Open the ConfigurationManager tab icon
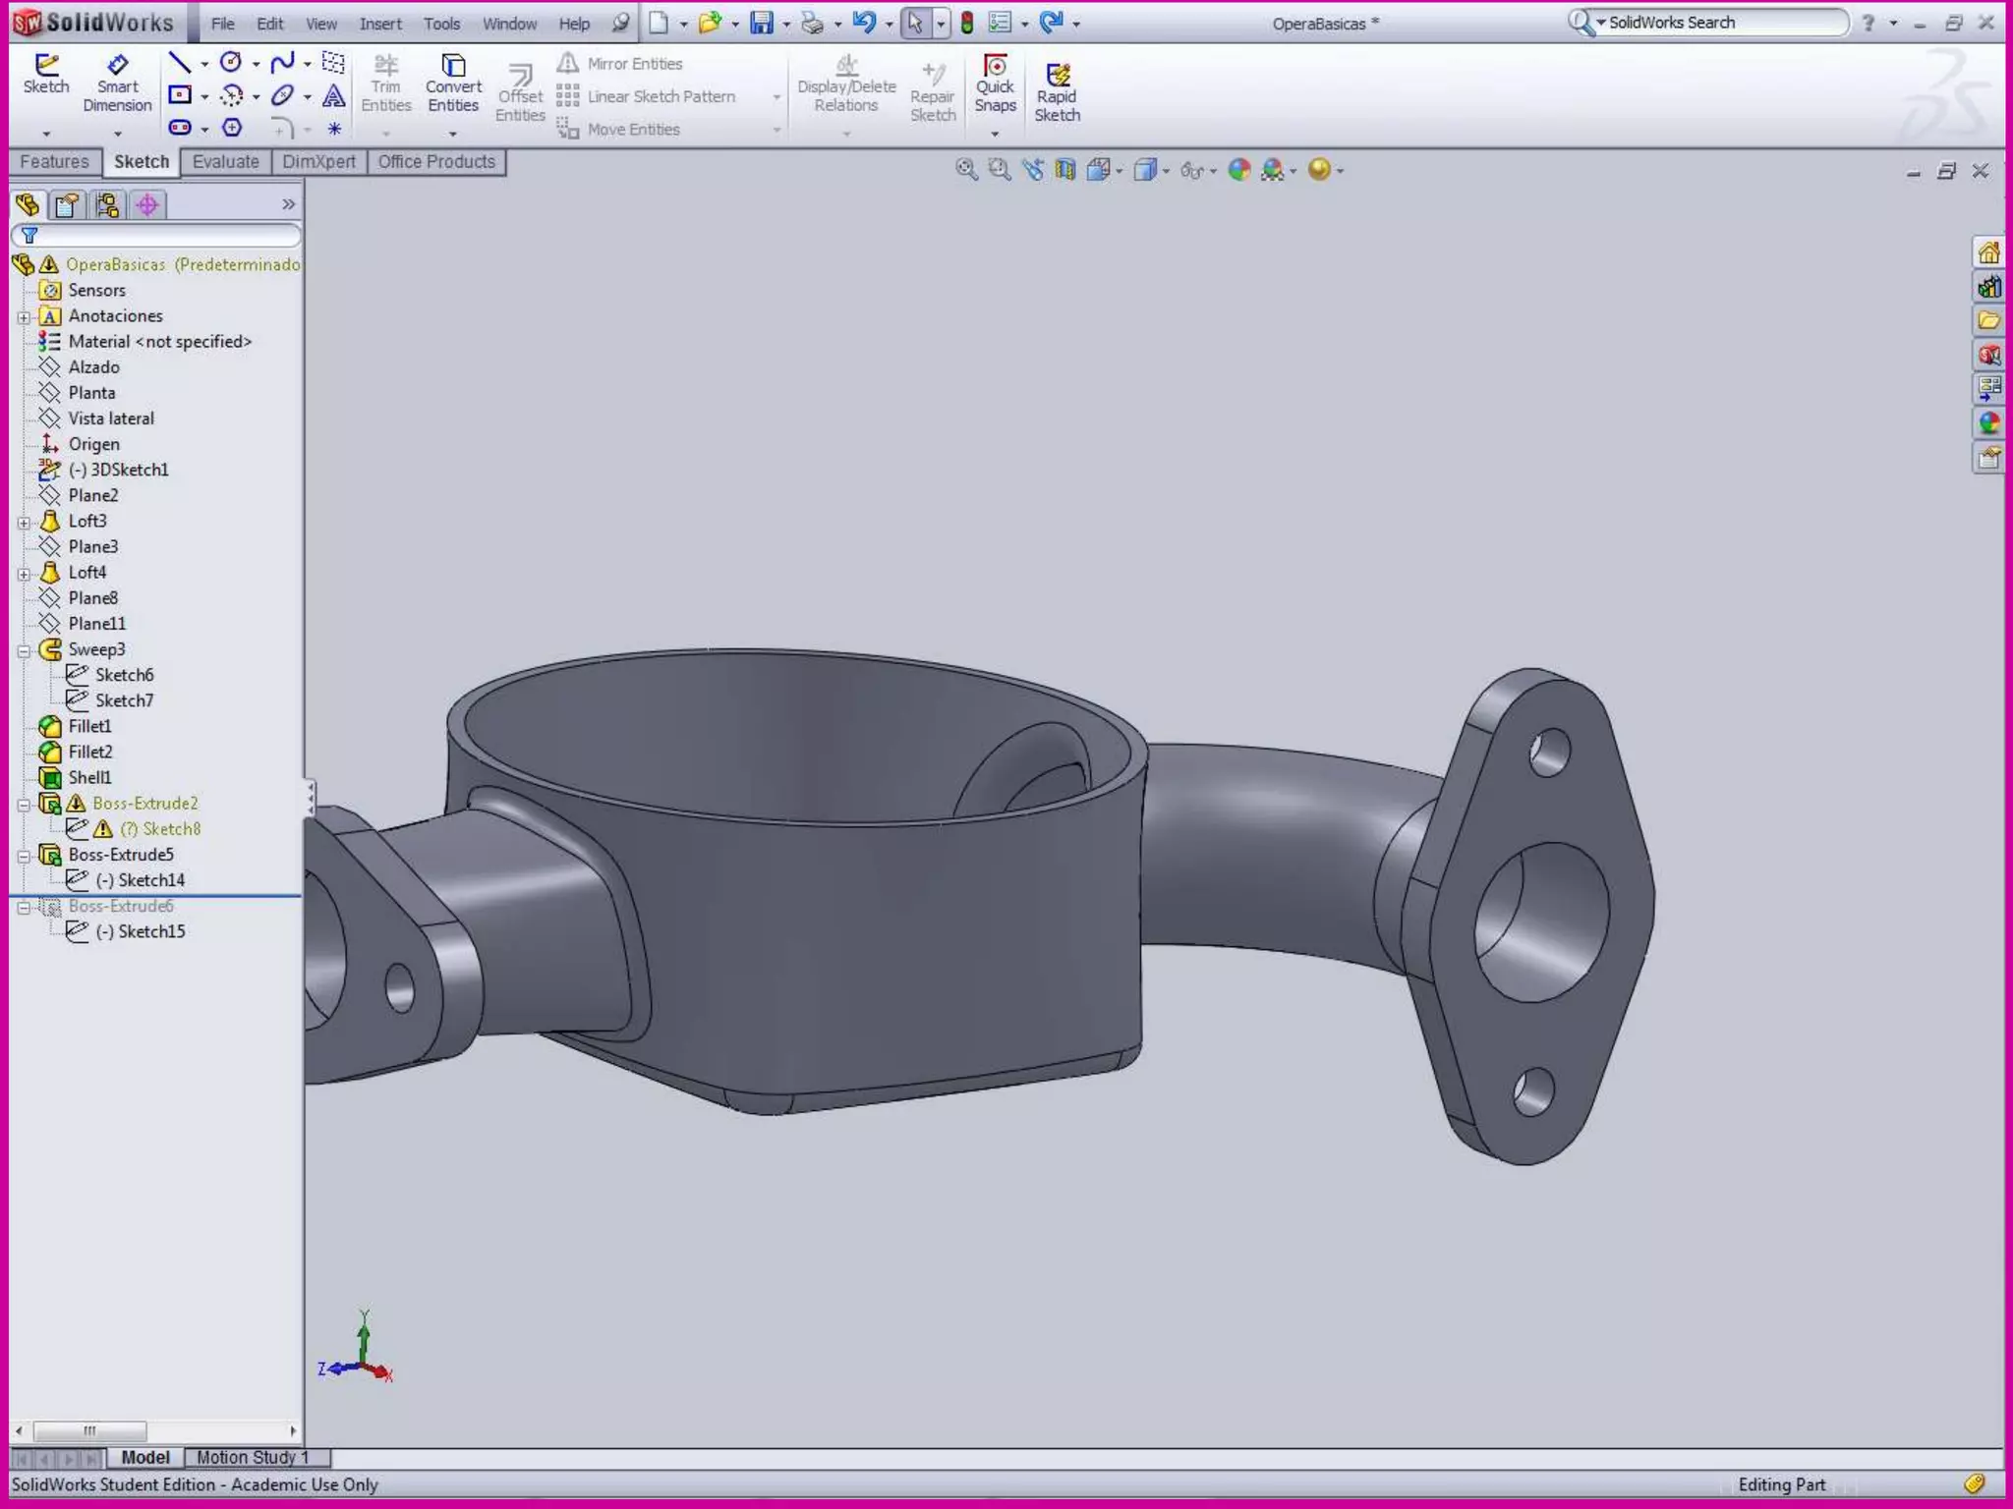Viewport: 2013px width, 1509px height. click(107, 205)
